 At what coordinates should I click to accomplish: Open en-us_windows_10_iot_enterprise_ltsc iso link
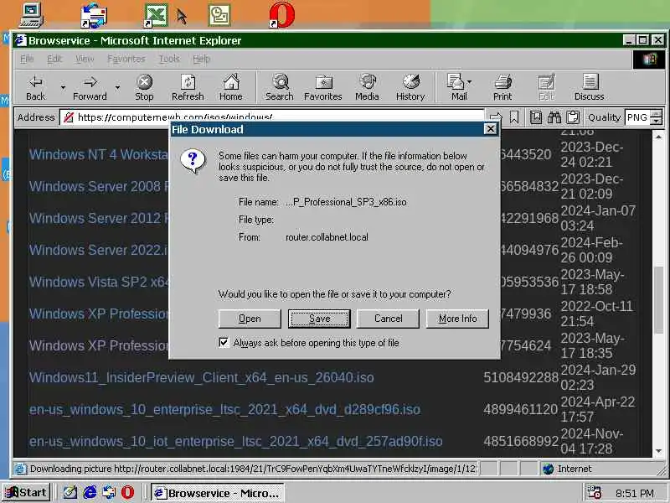click(x=236, y=442)
